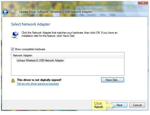Proceed with the Next button
This screenshot has height=115, width=150.
point(119,105)
